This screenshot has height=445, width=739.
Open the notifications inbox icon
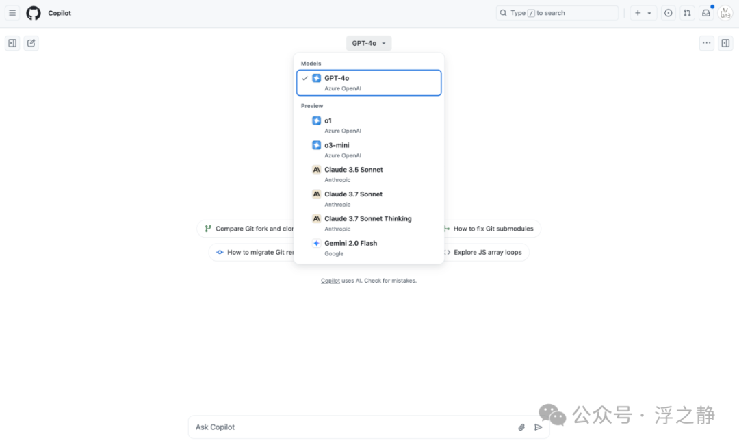705,13
